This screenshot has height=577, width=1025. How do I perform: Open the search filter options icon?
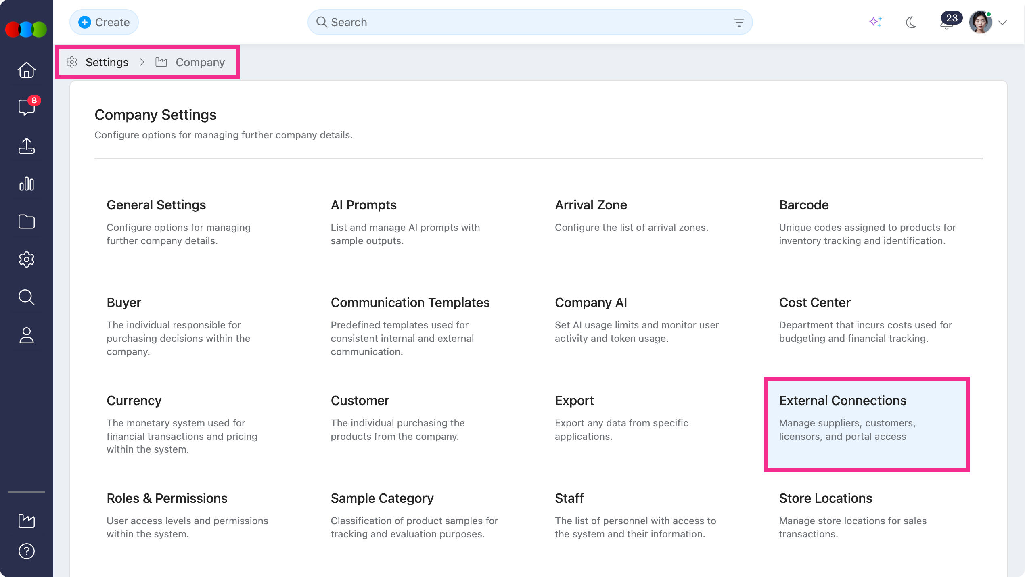click(x=739, y=23)
